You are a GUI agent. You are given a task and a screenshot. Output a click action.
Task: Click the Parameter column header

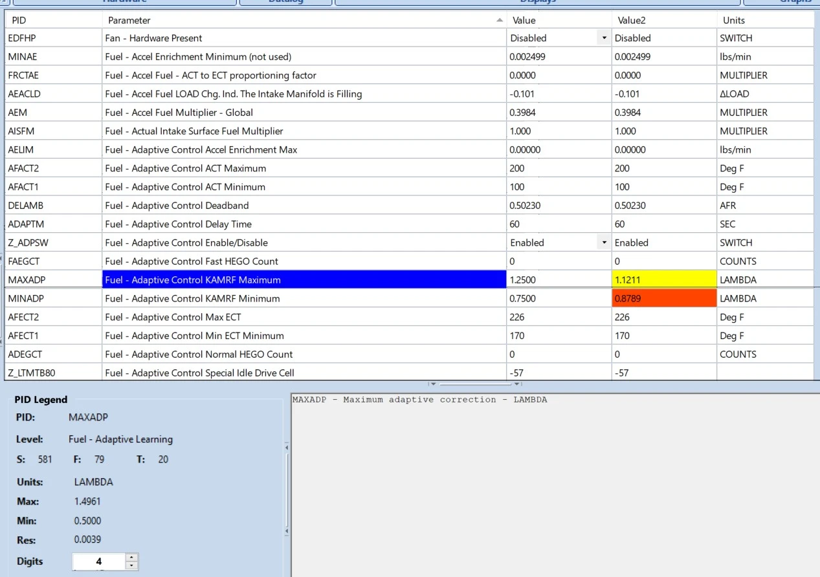304,20
